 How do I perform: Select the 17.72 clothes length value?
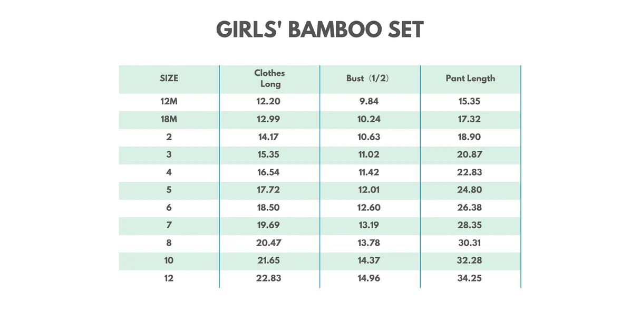click(x=268, y=190)
